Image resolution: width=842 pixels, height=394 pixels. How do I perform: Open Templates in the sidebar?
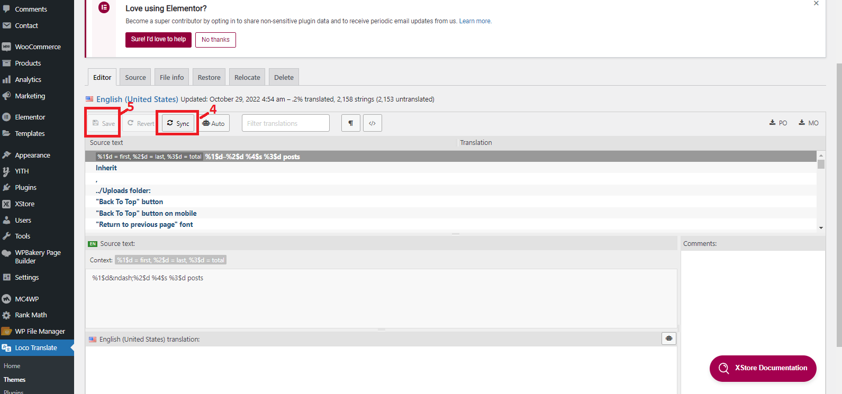(30, 133)
